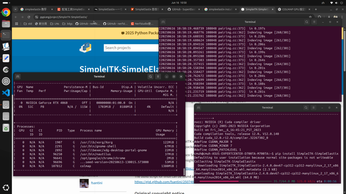This screenshot has width=346, height=194.
Task: Open the Files app in dock
Action: [x=6, y=24]
